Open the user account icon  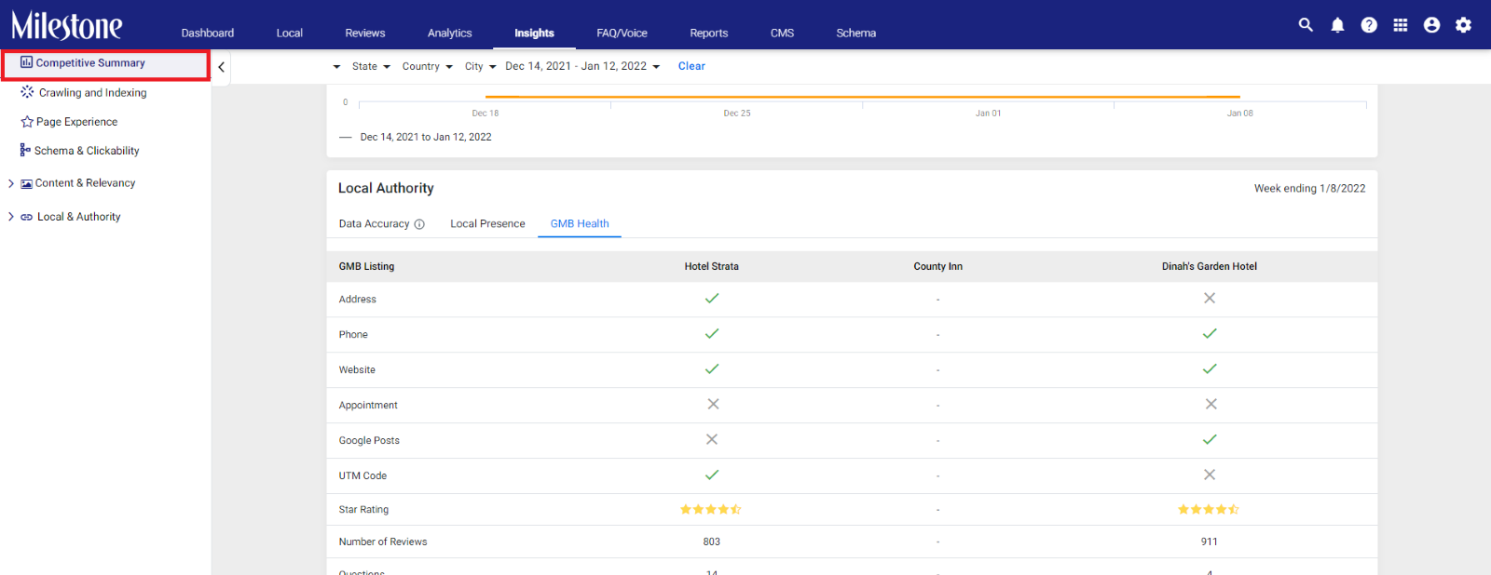pyautogui.click(x=1432, y=25)
